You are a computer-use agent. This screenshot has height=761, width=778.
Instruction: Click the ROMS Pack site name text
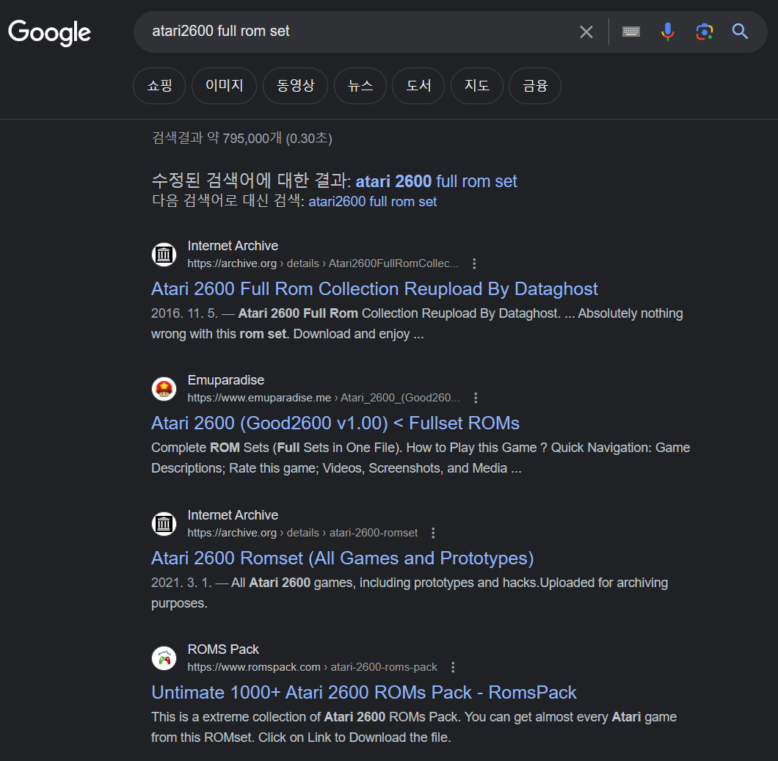(x=223, y=649)
